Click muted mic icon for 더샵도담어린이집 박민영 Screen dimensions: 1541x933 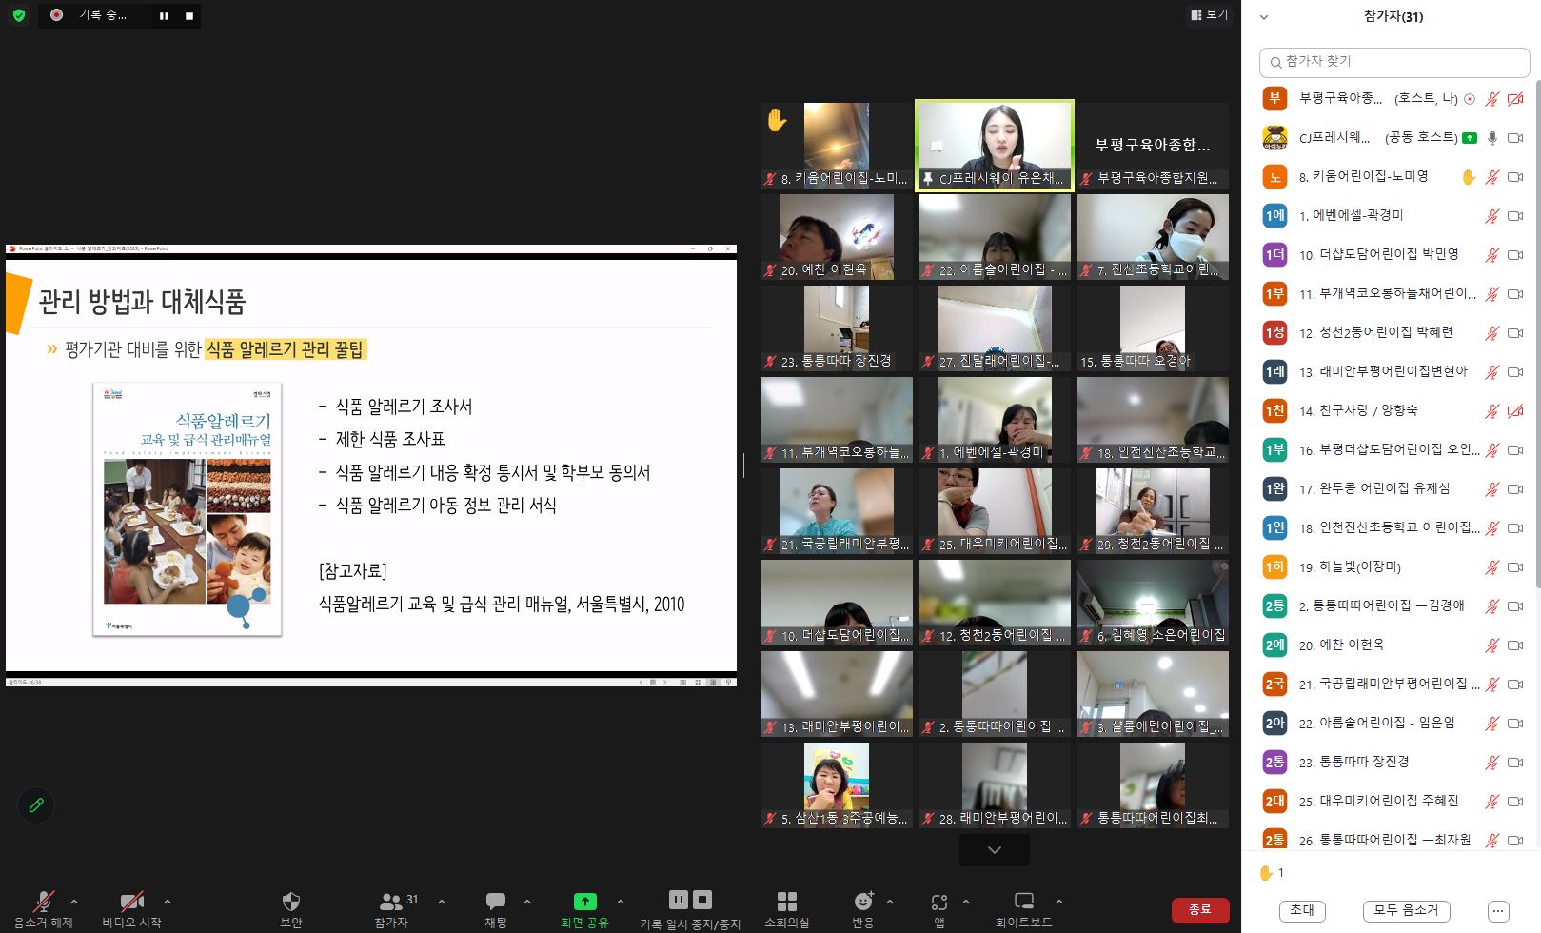coord(1492,255)
